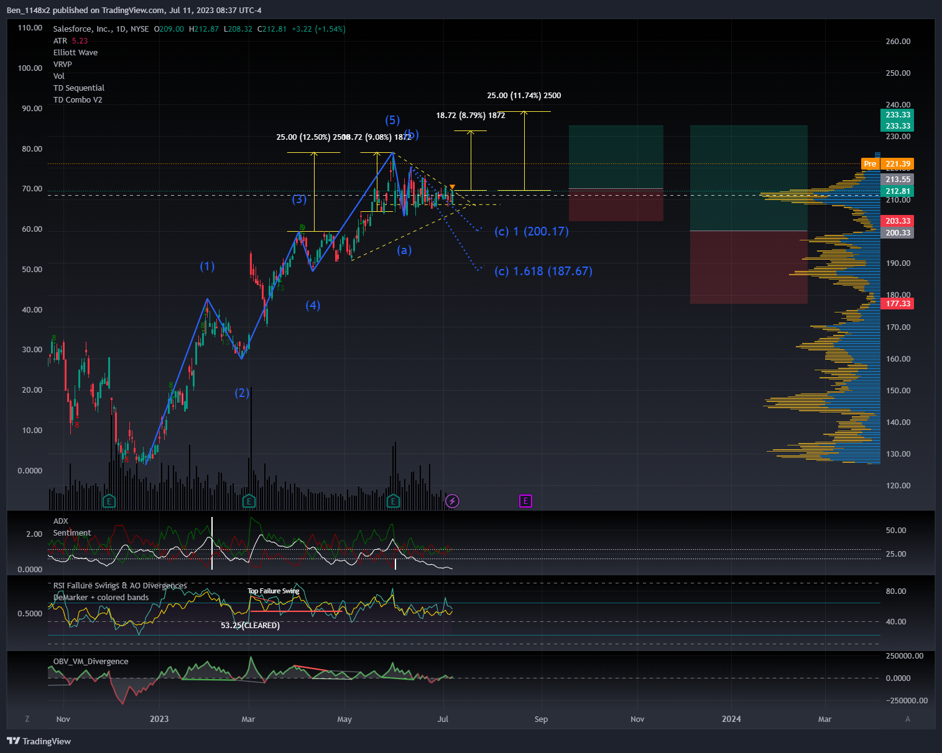Select DeMarker + colored bands label
Image resolution: width=942 pixels, height=753 pixels.
point(101,597)
